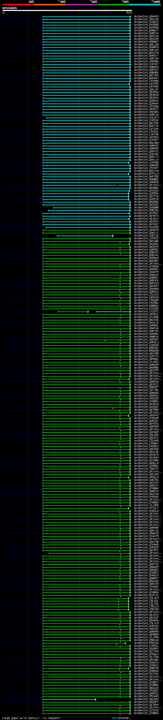
Task: Select the UniRef100_B0FPD8 label
Action: [x=146, y=28]
